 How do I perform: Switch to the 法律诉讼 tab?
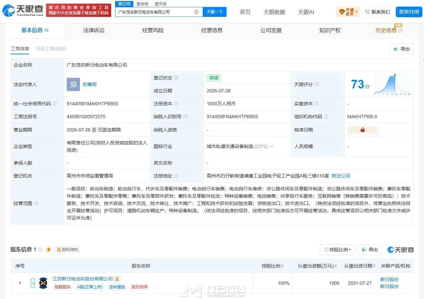pyautogui.click(x=94, y=30)
